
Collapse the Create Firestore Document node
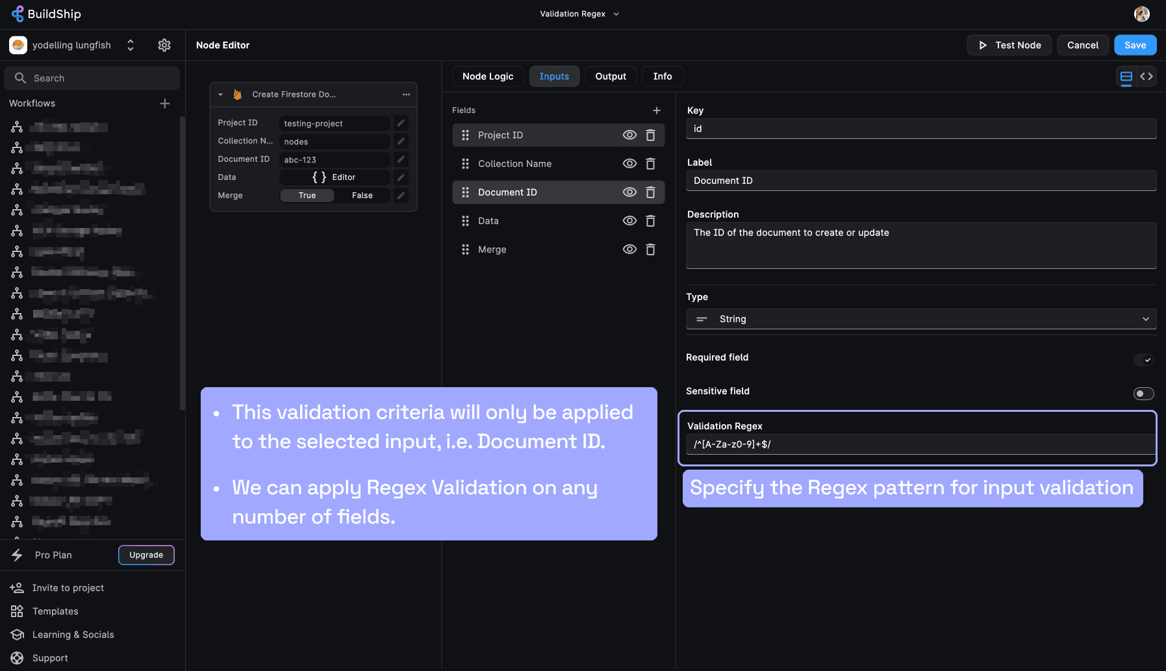(x=221, y=95)
